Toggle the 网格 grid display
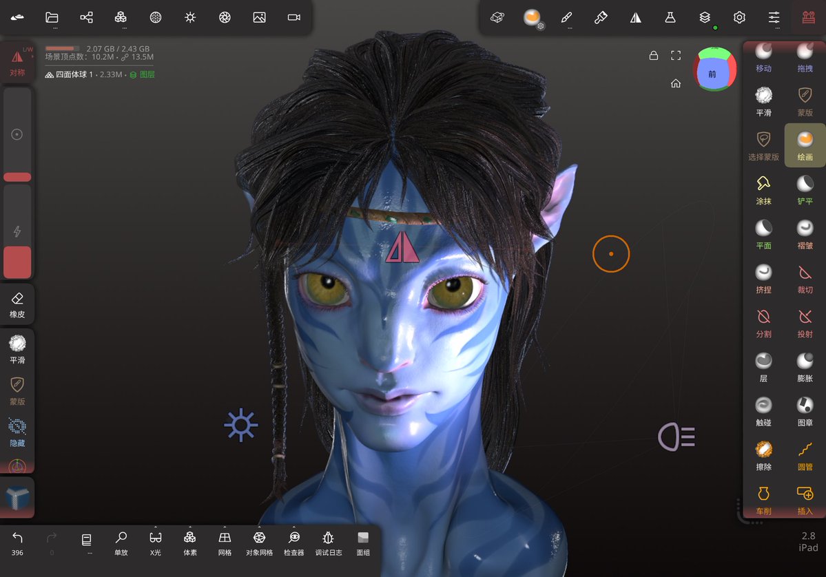Image resolution: width=826 pixels, height=577 pixels. tap(225, 543)
